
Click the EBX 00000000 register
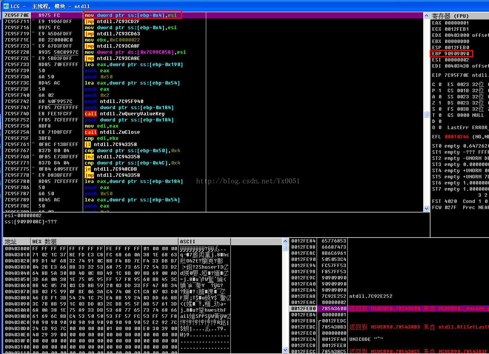coord(451,41)
